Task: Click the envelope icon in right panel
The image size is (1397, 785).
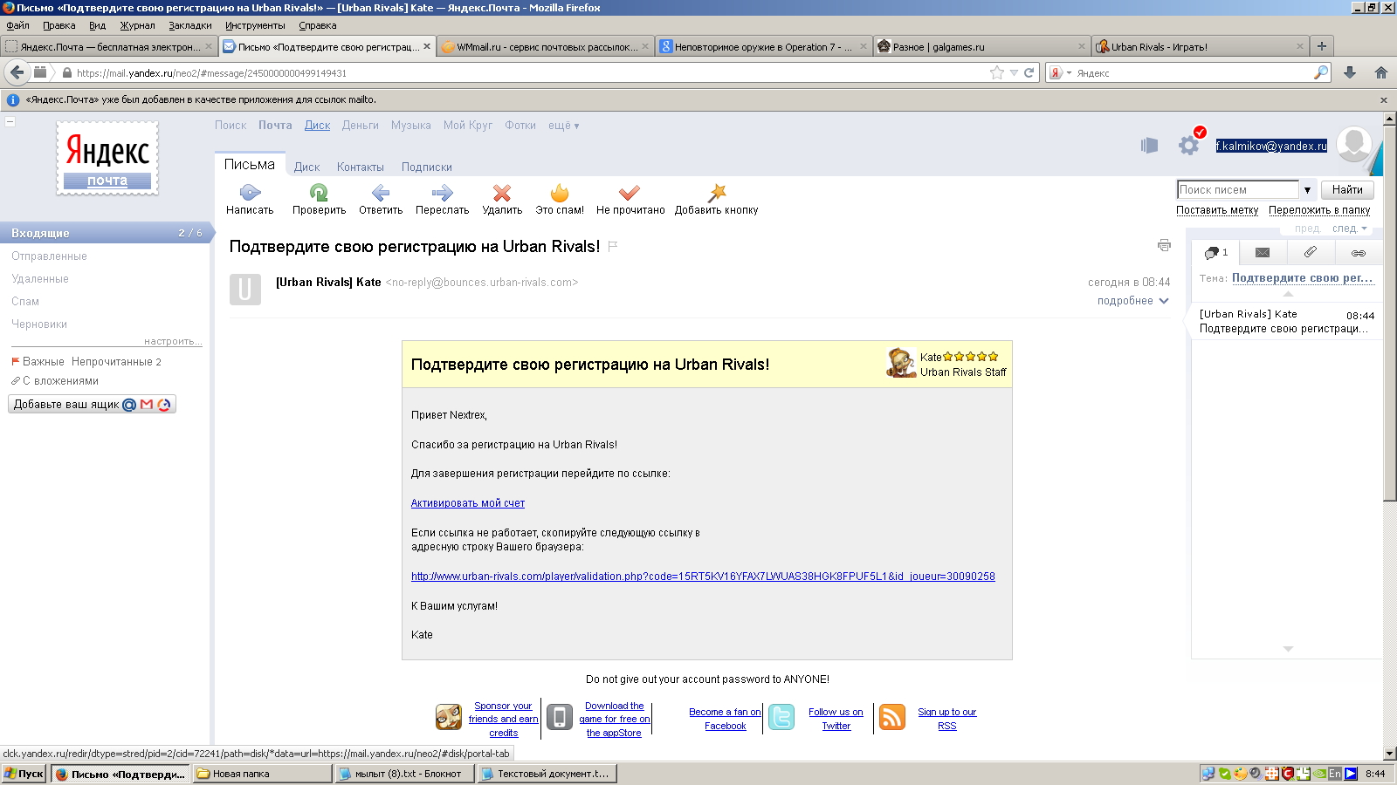Action: pyautogui.click(x=1263, y=253)
